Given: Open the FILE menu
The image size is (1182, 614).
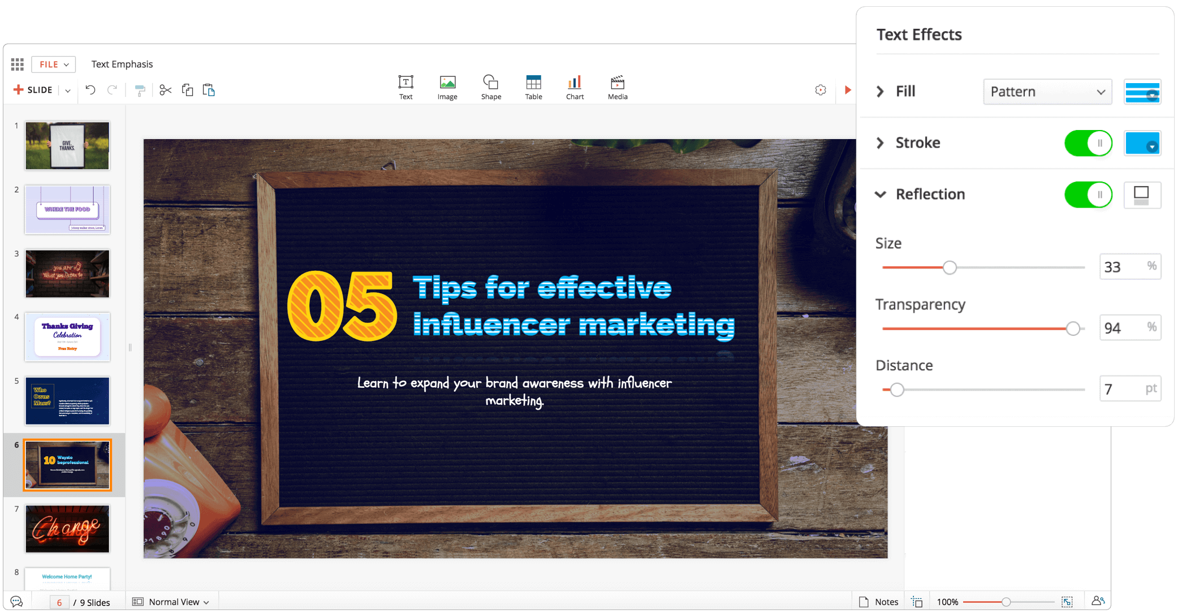Looking at the screenshot, I should point(53,64).
